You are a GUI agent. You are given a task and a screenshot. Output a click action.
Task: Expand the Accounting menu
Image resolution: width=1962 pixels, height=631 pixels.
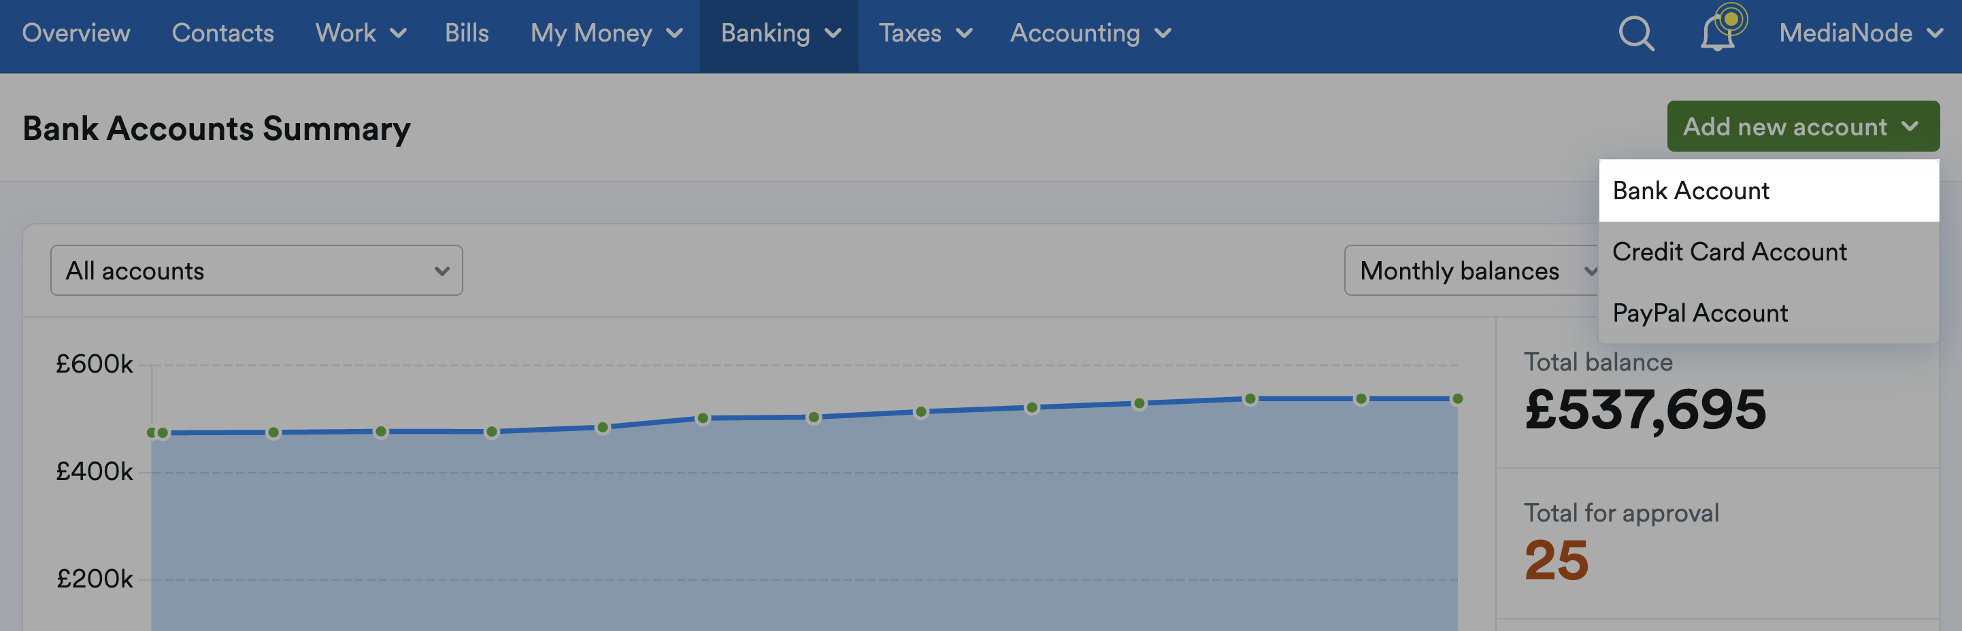coord(1091,33)
